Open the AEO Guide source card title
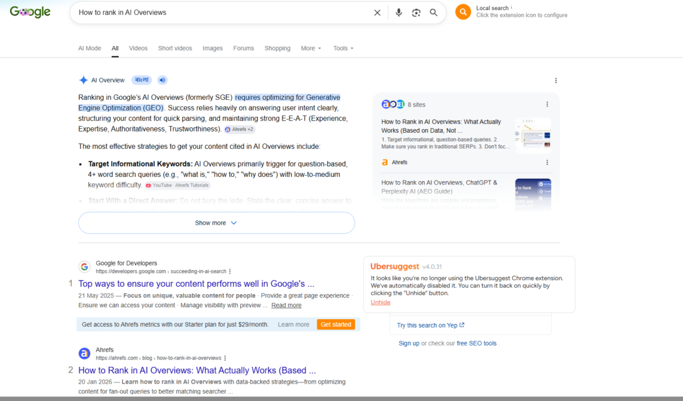Screen dimensions: 683x401 [439, 187]
